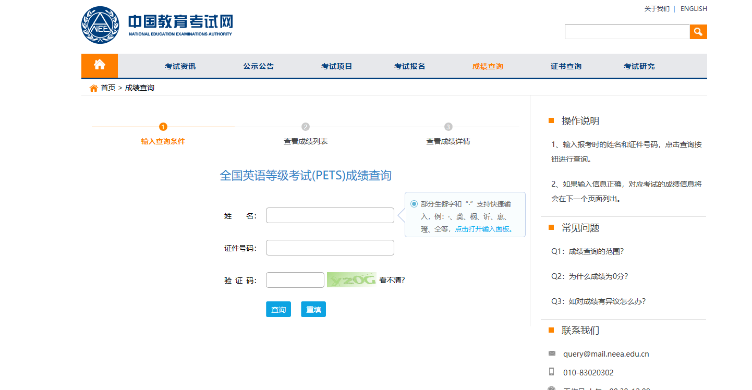Image resolution: width=752 pixels, height=390 pixels.
Task: Expand Q2：为什么成绩为0分?
Action: coord(590,276)
